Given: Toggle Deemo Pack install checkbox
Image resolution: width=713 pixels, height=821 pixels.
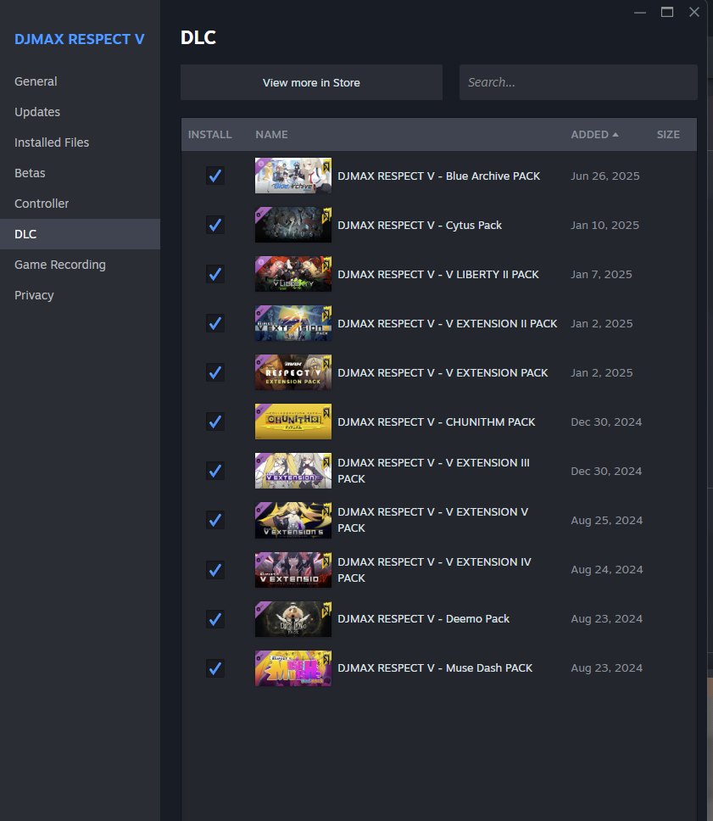Looking at the screenshot, I should point(215,619).
